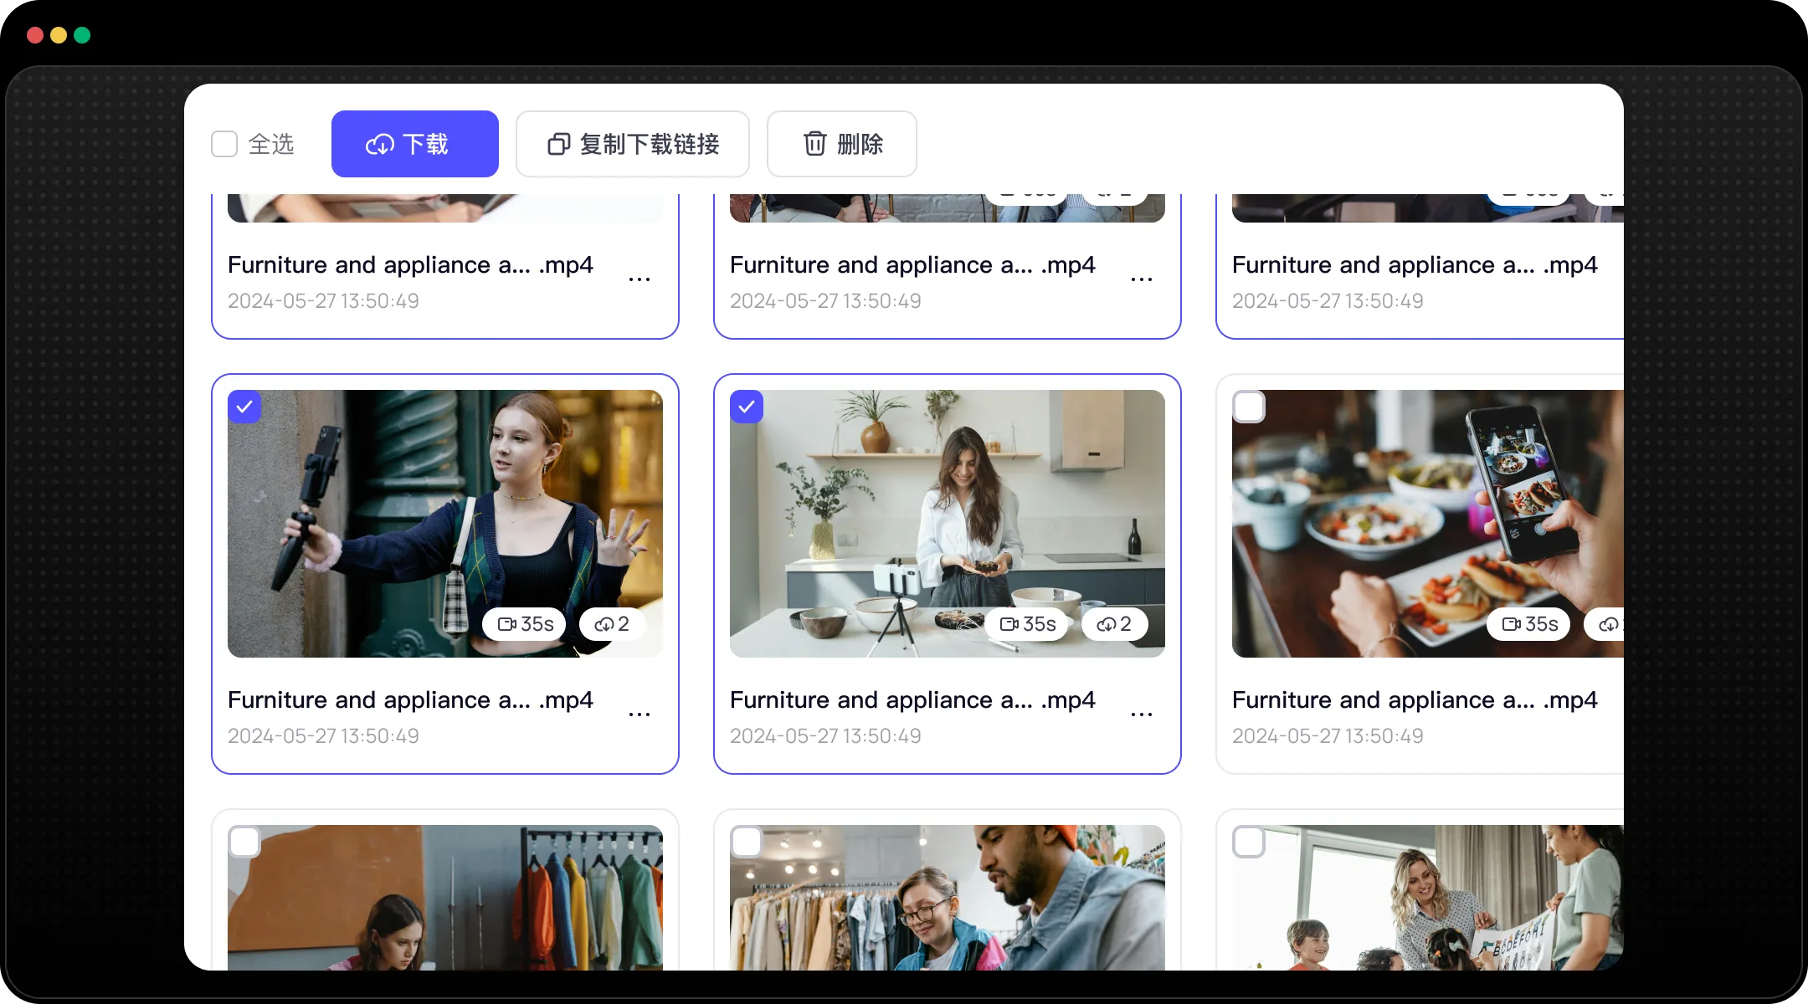The image size is (1808, 1004).
Task: Click the 删除 delete button
Action: point(842,144)
